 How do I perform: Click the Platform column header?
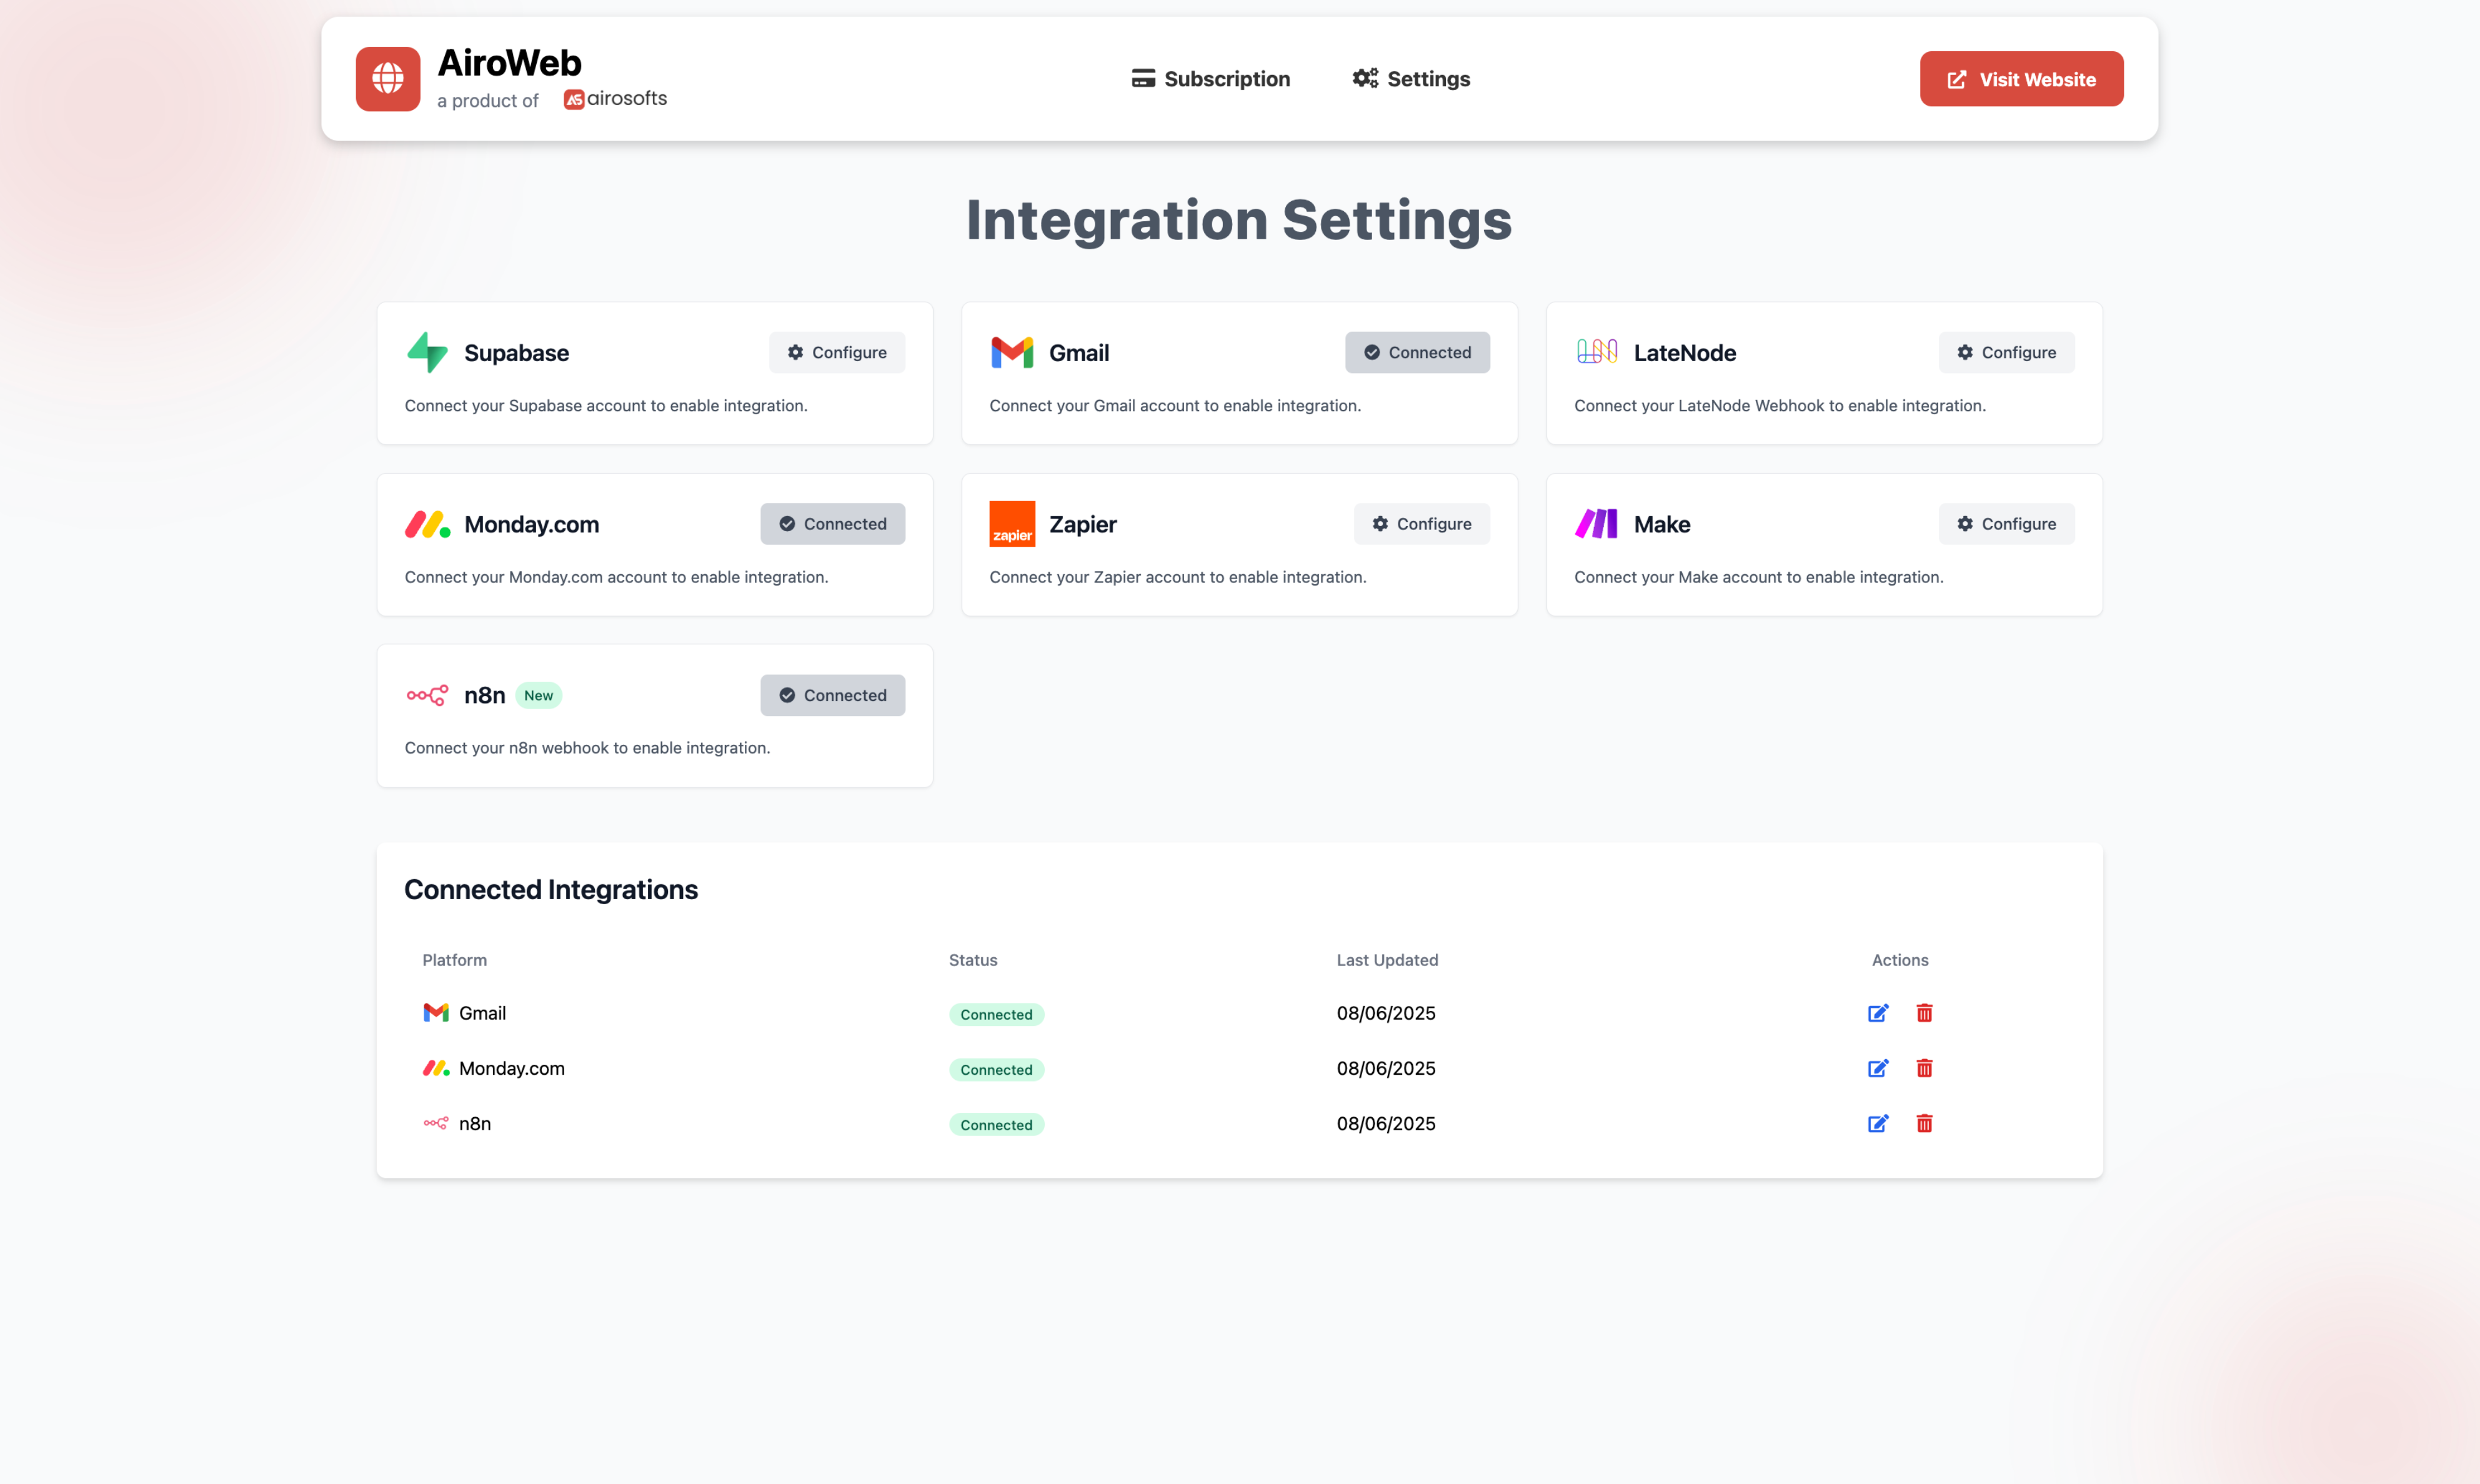point(455,960)
